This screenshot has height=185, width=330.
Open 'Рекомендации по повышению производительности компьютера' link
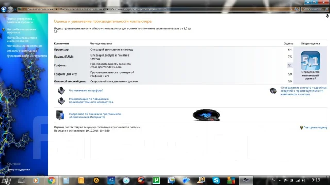pos(91,101)
